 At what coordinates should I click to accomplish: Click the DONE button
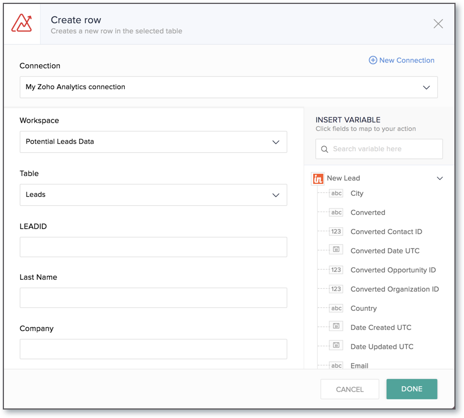point(412,389)
